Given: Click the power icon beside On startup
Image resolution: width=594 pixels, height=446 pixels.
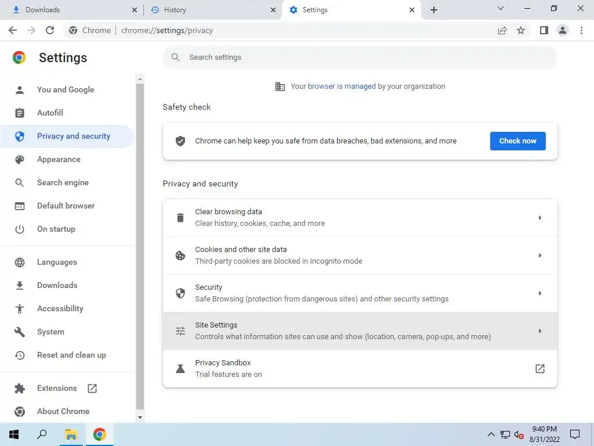Looking at the screenshot, I should pos(20,229).
